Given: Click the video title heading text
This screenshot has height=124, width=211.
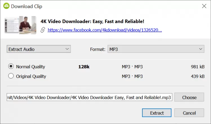Looking at the screenshot, I should coord(92,21).
